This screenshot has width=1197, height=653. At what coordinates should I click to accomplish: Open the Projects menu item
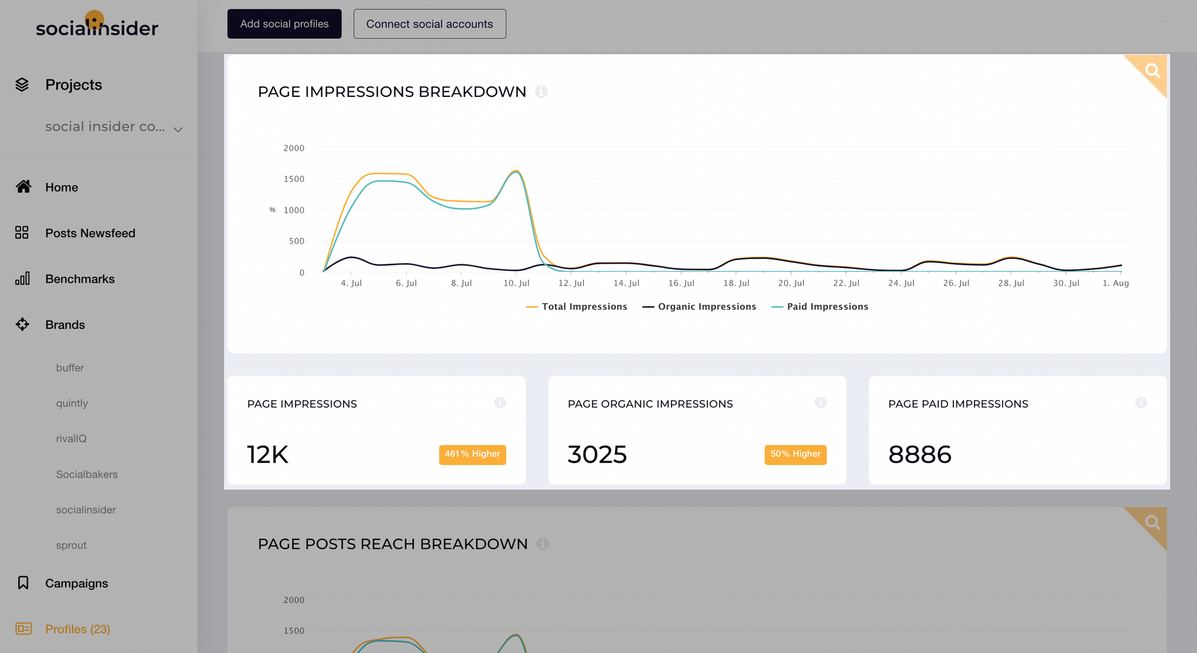[x=74, y=85]
